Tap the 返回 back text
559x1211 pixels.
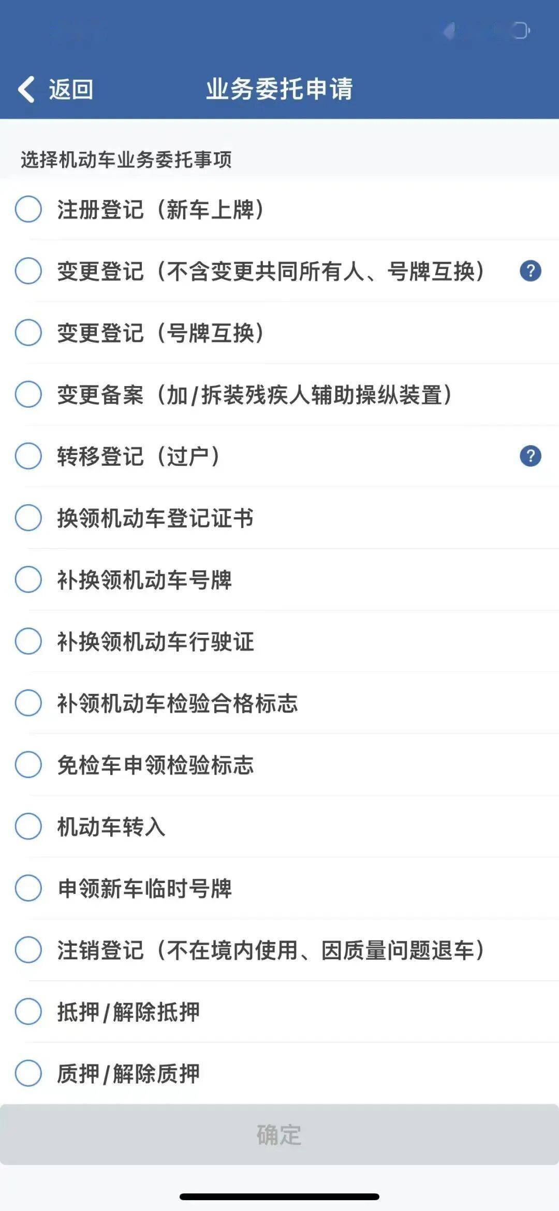71,89
